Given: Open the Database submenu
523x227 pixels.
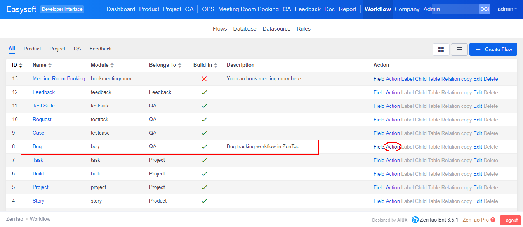Looking at the screenshot, I should click(x=245, y=29).
